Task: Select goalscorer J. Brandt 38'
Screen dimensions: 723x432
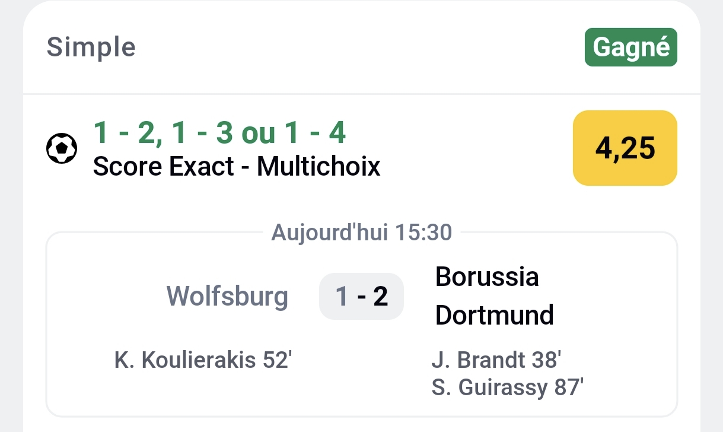Action: 496,360
